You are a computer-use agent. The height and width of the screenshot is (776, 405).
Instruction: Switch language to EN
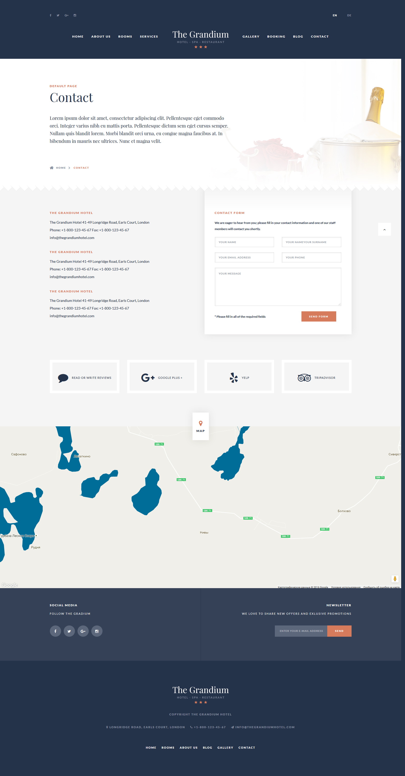(335, 15)
